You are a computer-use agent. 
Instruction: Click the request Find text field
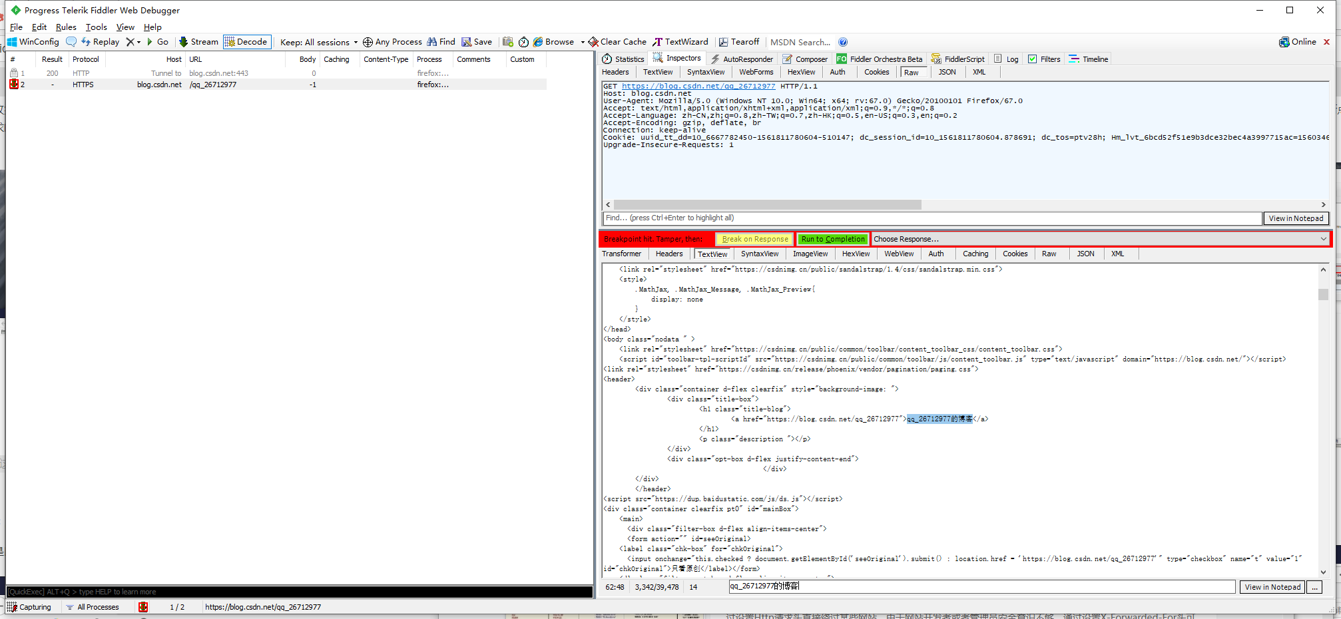(x=932, y=218)
